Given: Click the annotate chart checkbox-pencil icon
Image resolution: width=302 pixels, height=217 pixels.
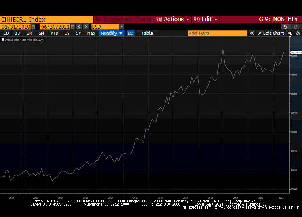Looking at the screenshot, I should (290, 33).
